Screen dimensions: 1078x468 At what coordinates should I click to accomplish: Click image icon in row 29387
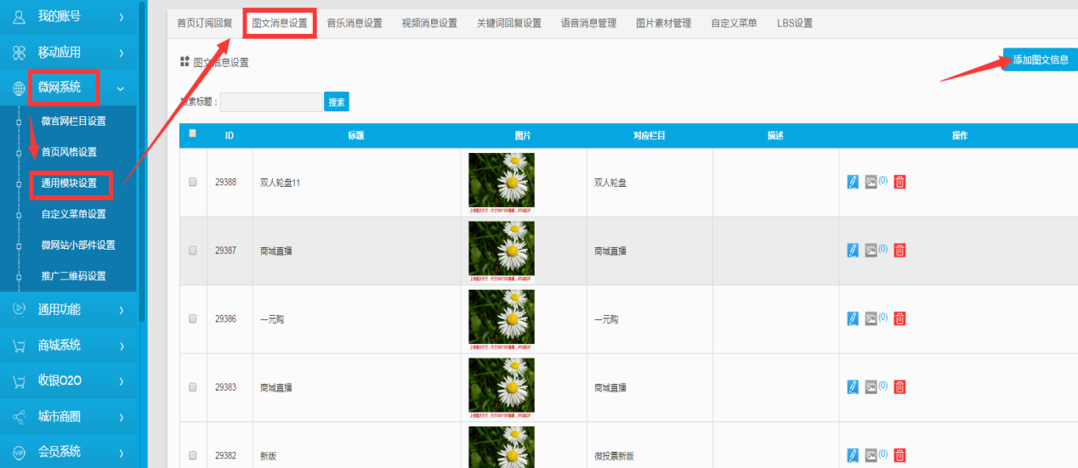[871, 250]
